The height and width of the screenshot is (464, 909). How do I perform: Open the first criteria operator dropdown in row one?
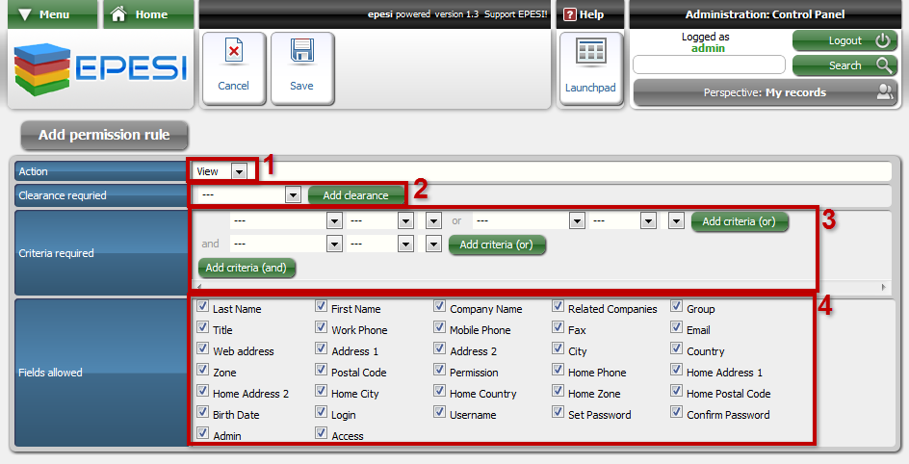[379, 220]
